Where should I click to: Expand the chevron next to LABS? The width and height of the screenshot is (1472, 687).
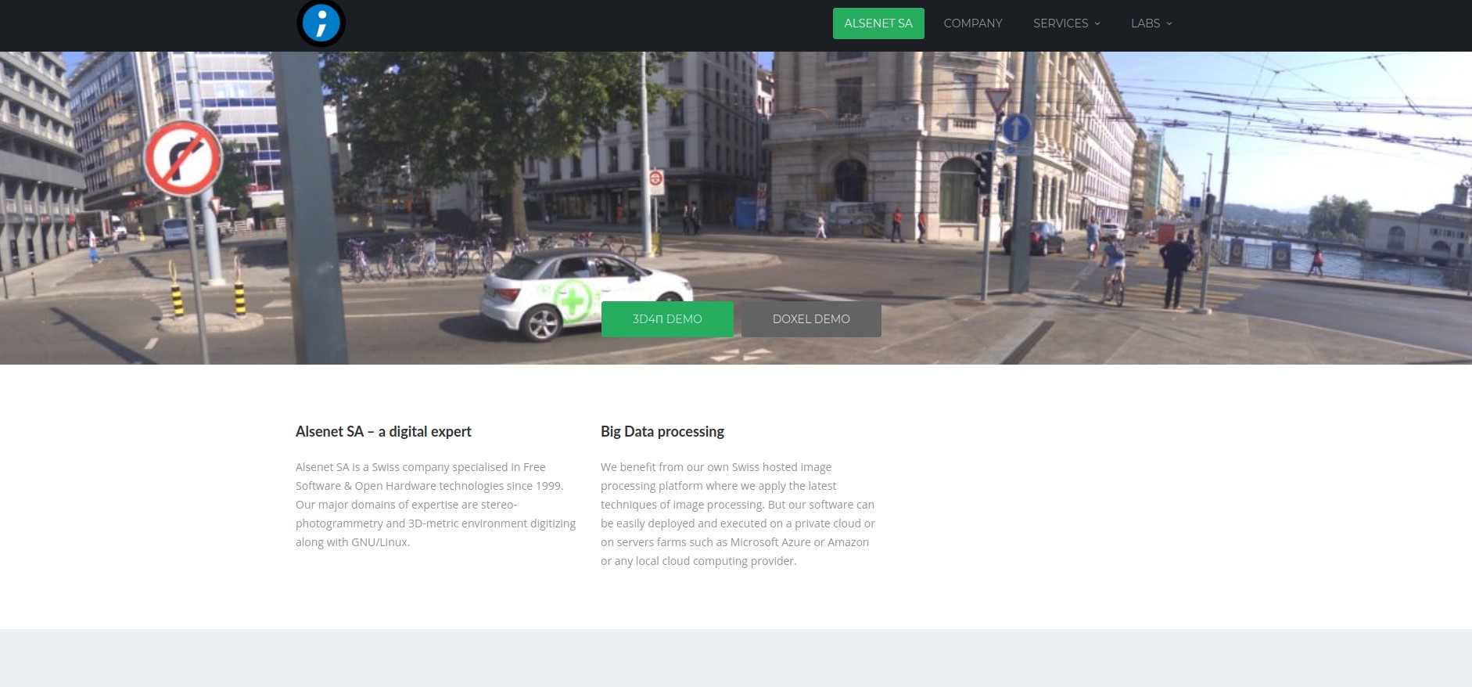pyautogui.click(x=1169, y=24)
